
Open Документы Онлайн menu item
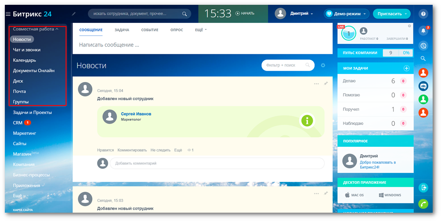tap(34, 71)
